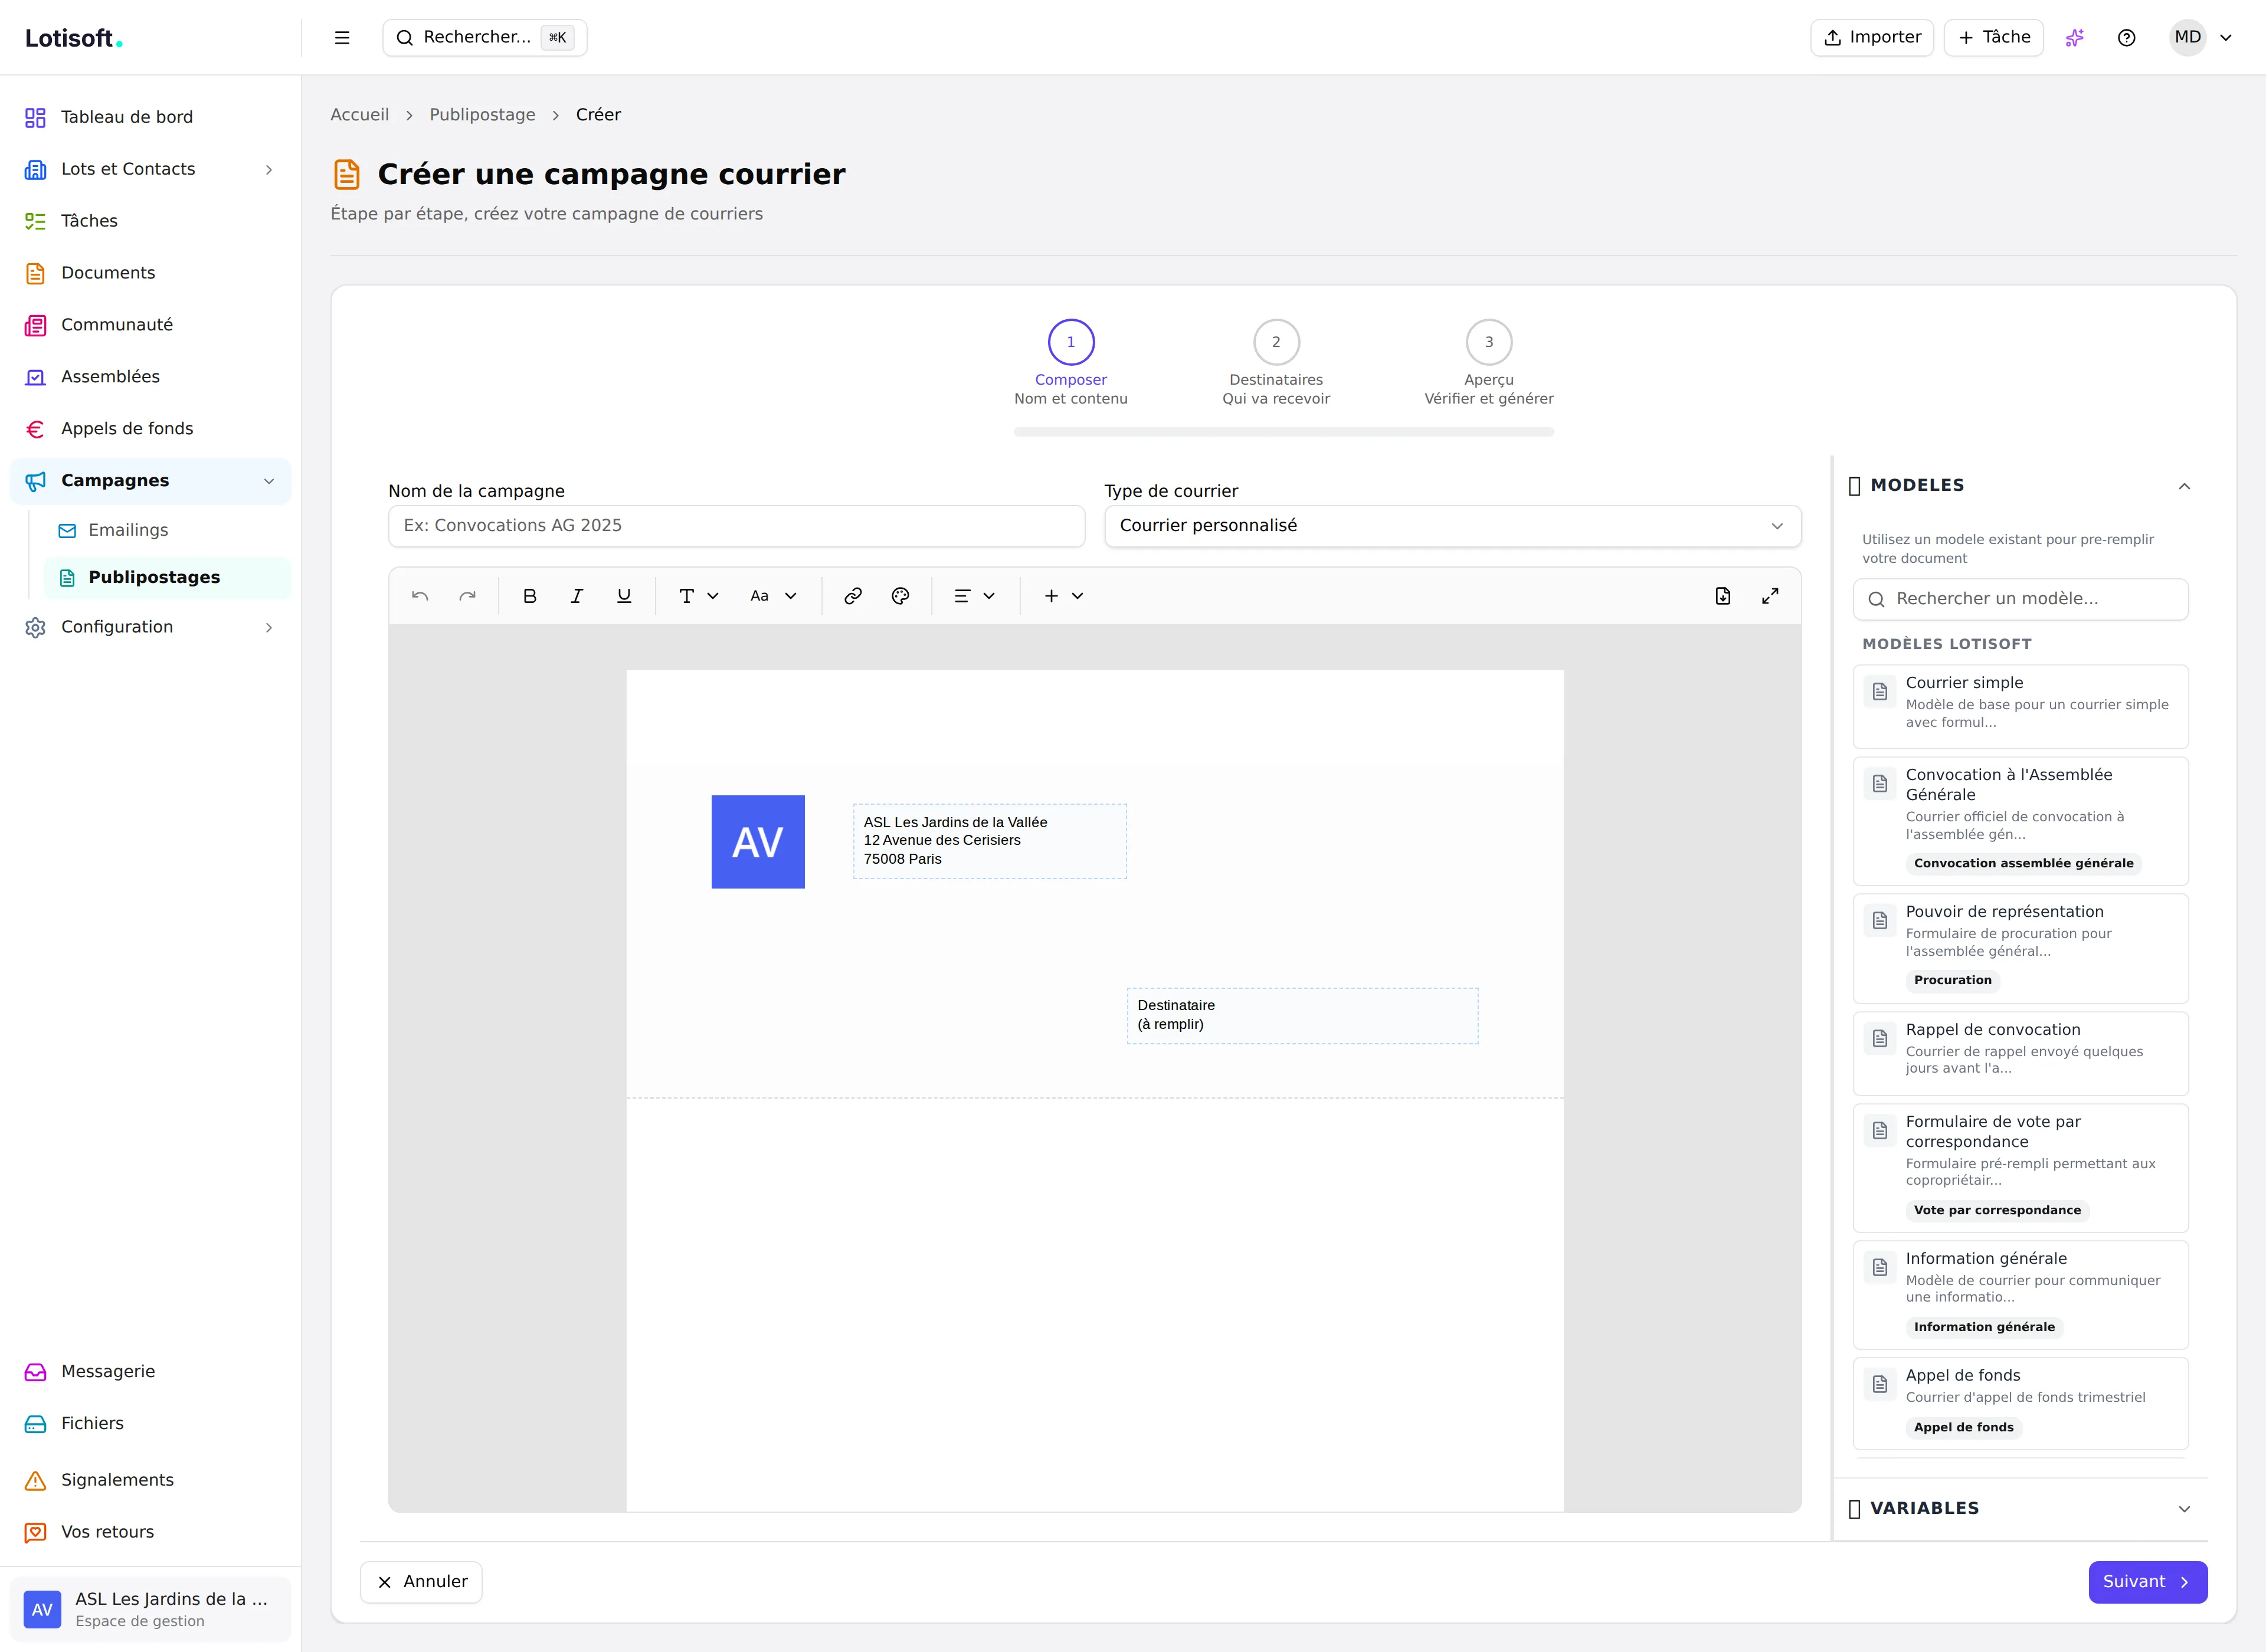Insert a link with the chain icon
This screenshot has width=2266, height=1652.
tap(853, 596)
